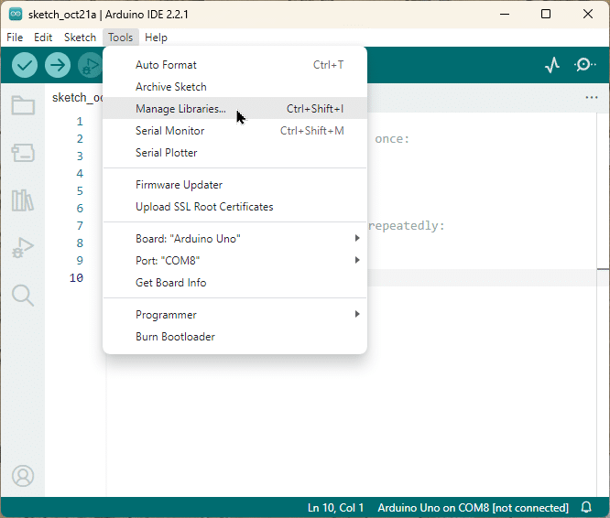Open the Library Manager books icon
Viewport: 610px width, 518px height.
coord(23,200)
